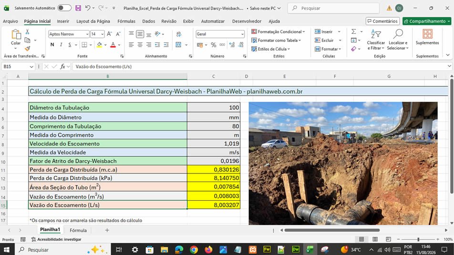Click the fill color yellow swatch
This screenshot has height=255, width=454.
[99, 45]
